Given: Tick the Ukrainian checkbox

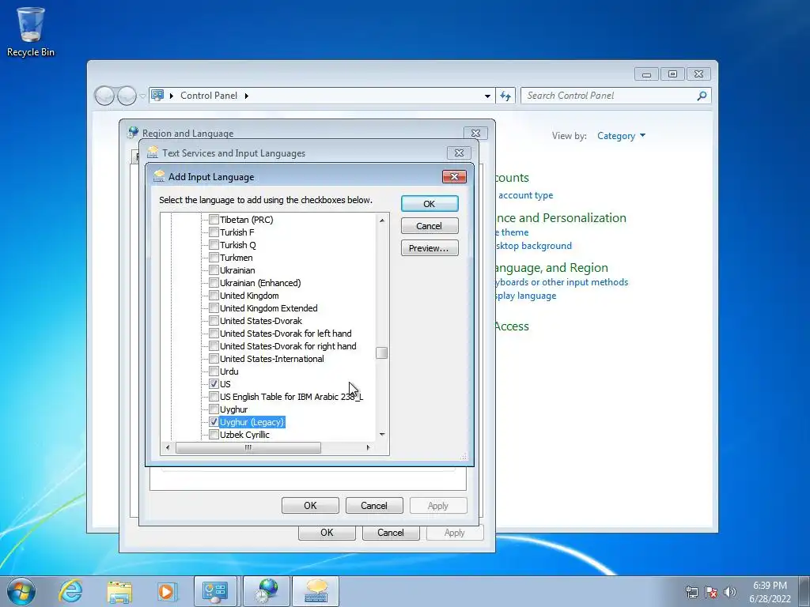Looking at the screenshot, I should 214,270.
